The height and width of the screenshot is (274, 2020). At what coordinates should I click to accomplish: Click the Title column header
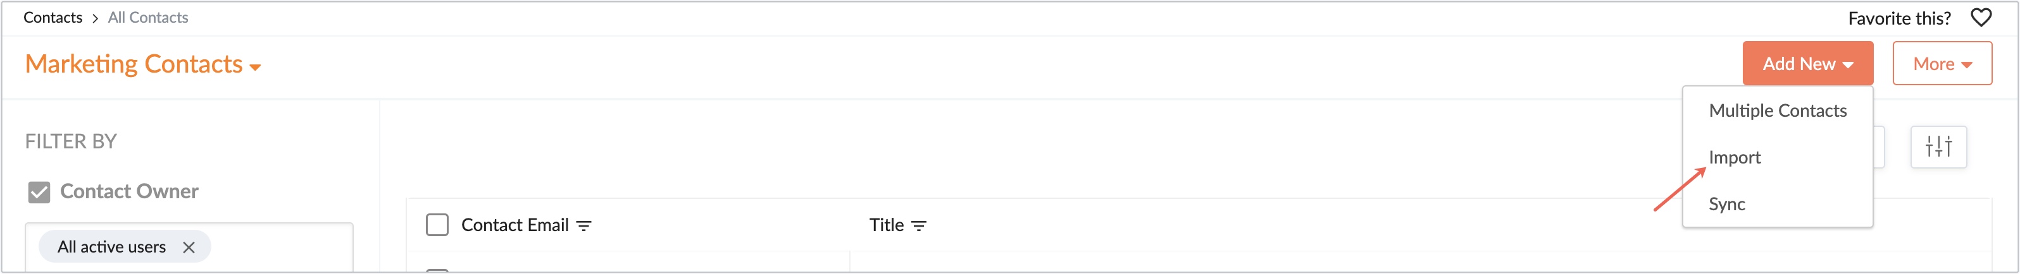tap(886, 225)
